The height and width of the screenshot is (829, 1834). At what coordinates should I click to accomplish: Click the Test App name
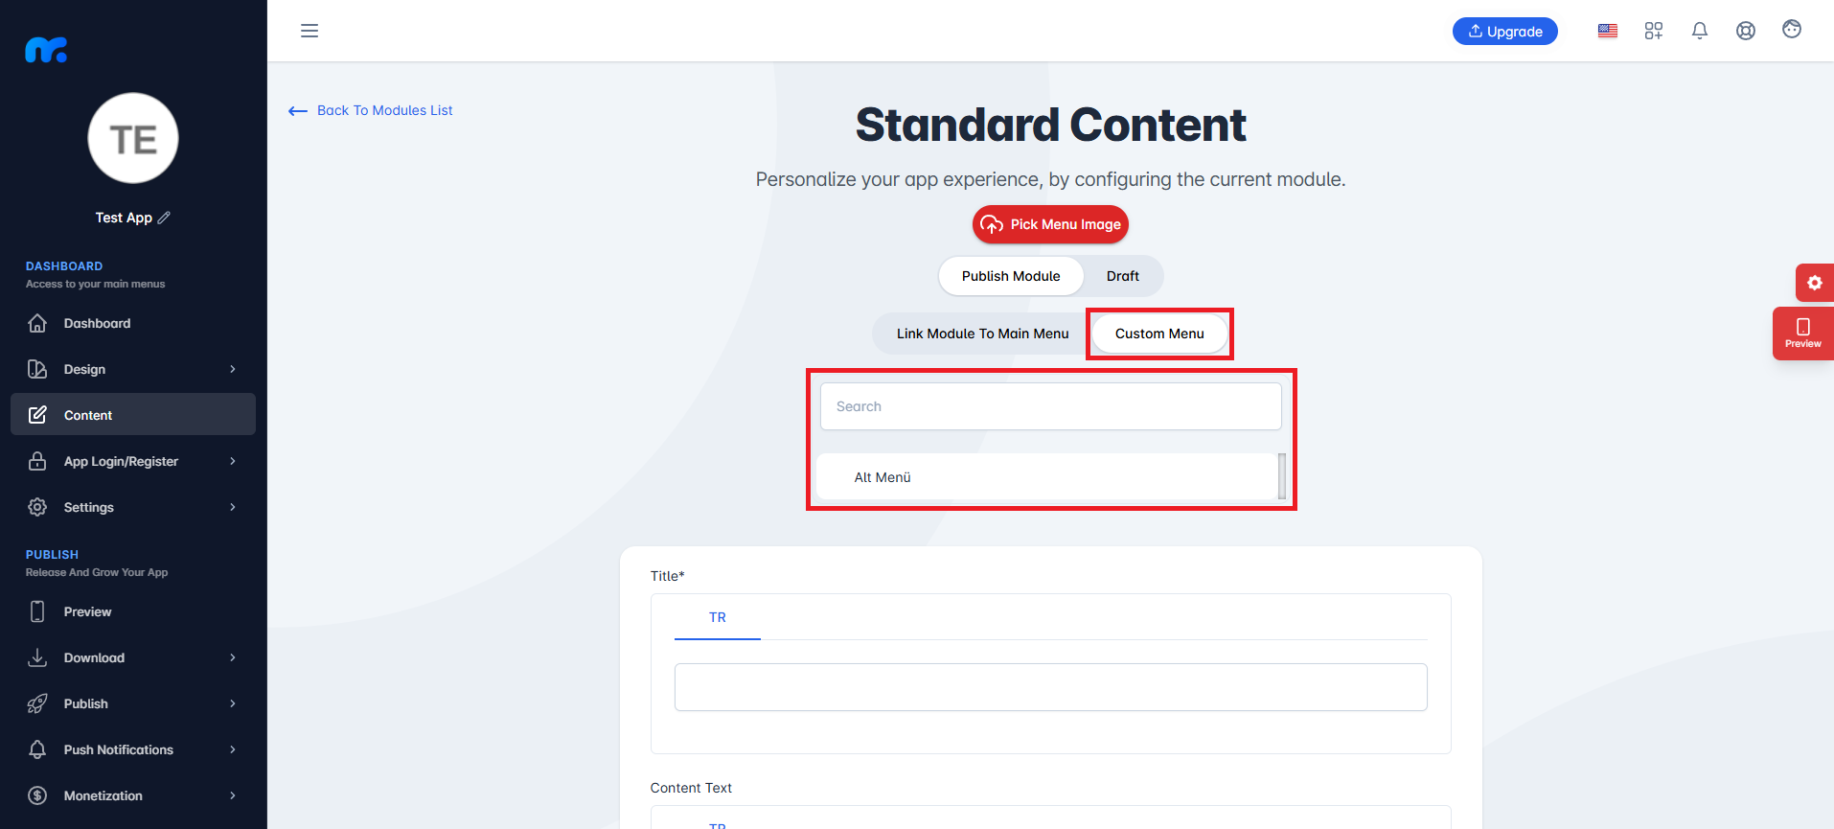coord(124,218)
